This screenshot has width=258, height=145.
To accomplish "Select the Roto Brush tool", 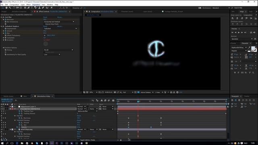I will point(47,8).
